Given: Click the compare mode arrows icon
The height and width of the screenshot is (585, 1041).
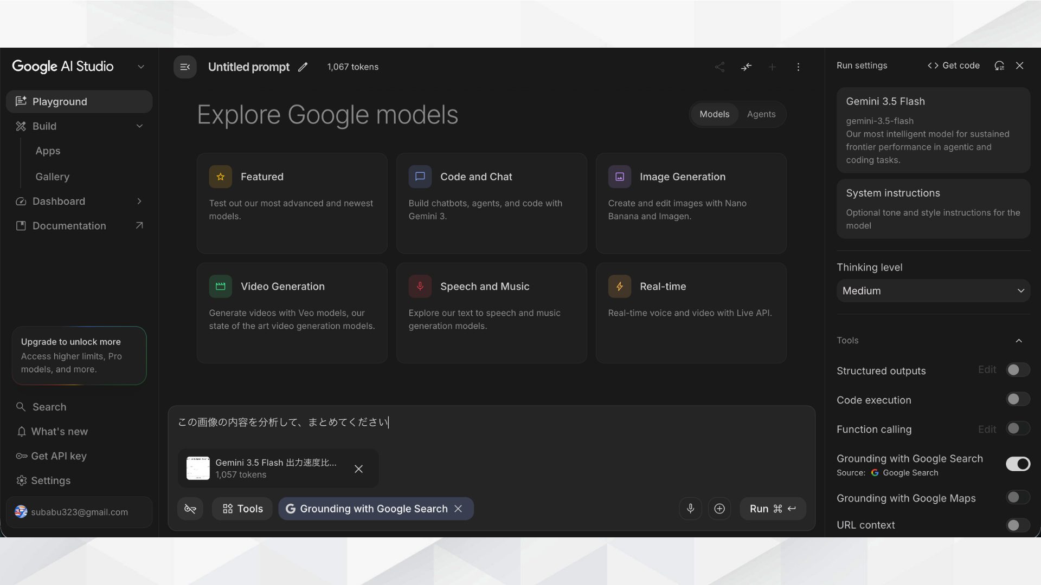Looking at the screenshot, I should pyautogui.click(x=746, y=67).
